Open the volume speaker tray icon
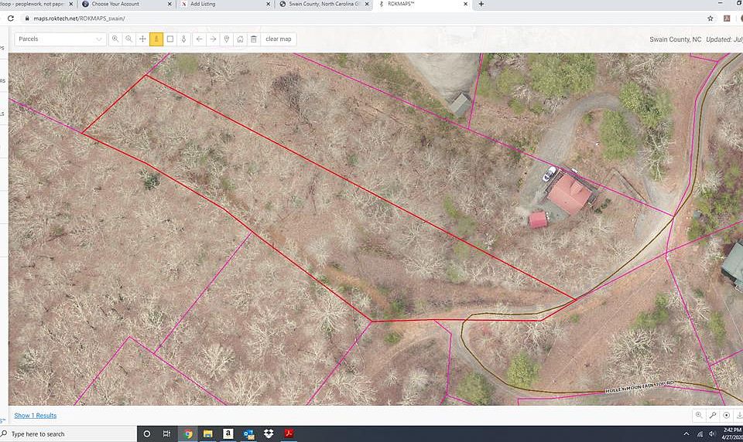The image size is (743, 442). coord(712,434)
